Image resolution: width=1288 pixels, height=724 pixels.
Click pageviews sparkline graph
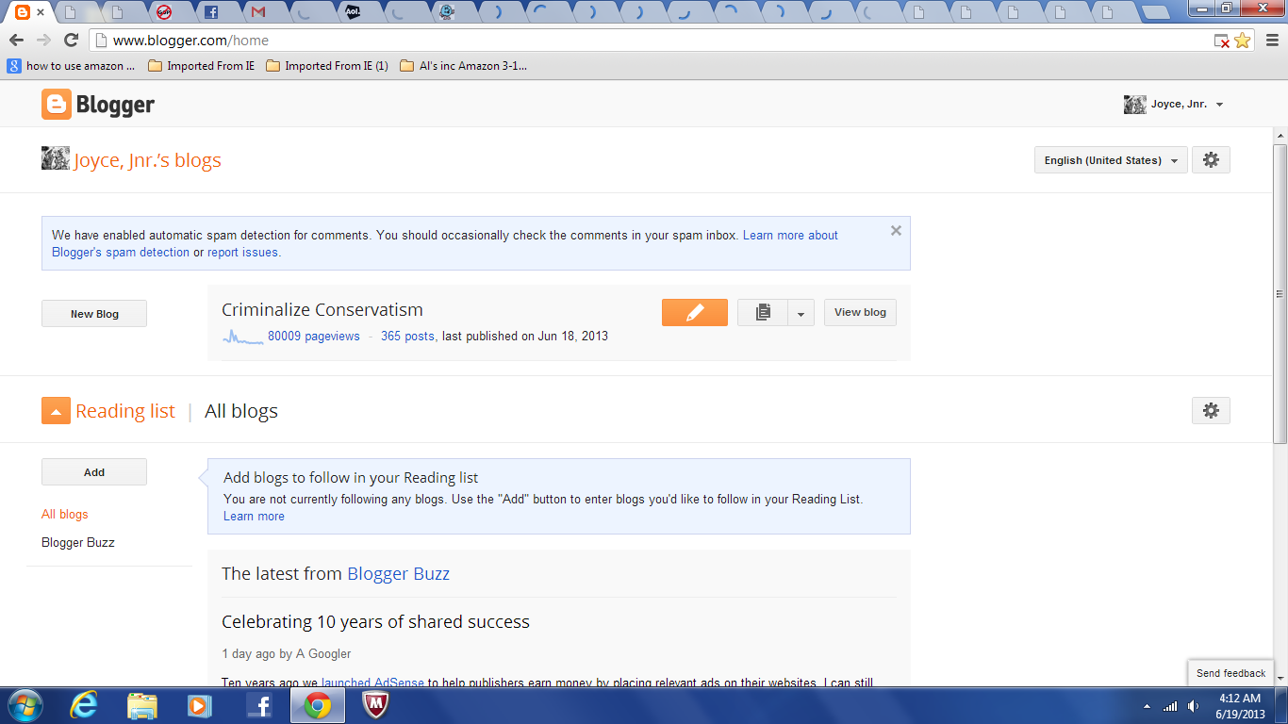[243, 337]
